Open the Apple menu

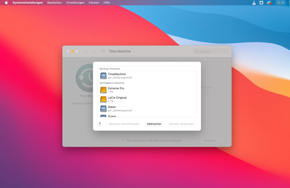(6, 3)
